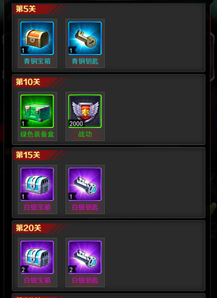Click the quantity 2 badge on 白银宝箱
The width and height of the screenshot is (217, 298).
pyautogui.click(x=23, y=270)
